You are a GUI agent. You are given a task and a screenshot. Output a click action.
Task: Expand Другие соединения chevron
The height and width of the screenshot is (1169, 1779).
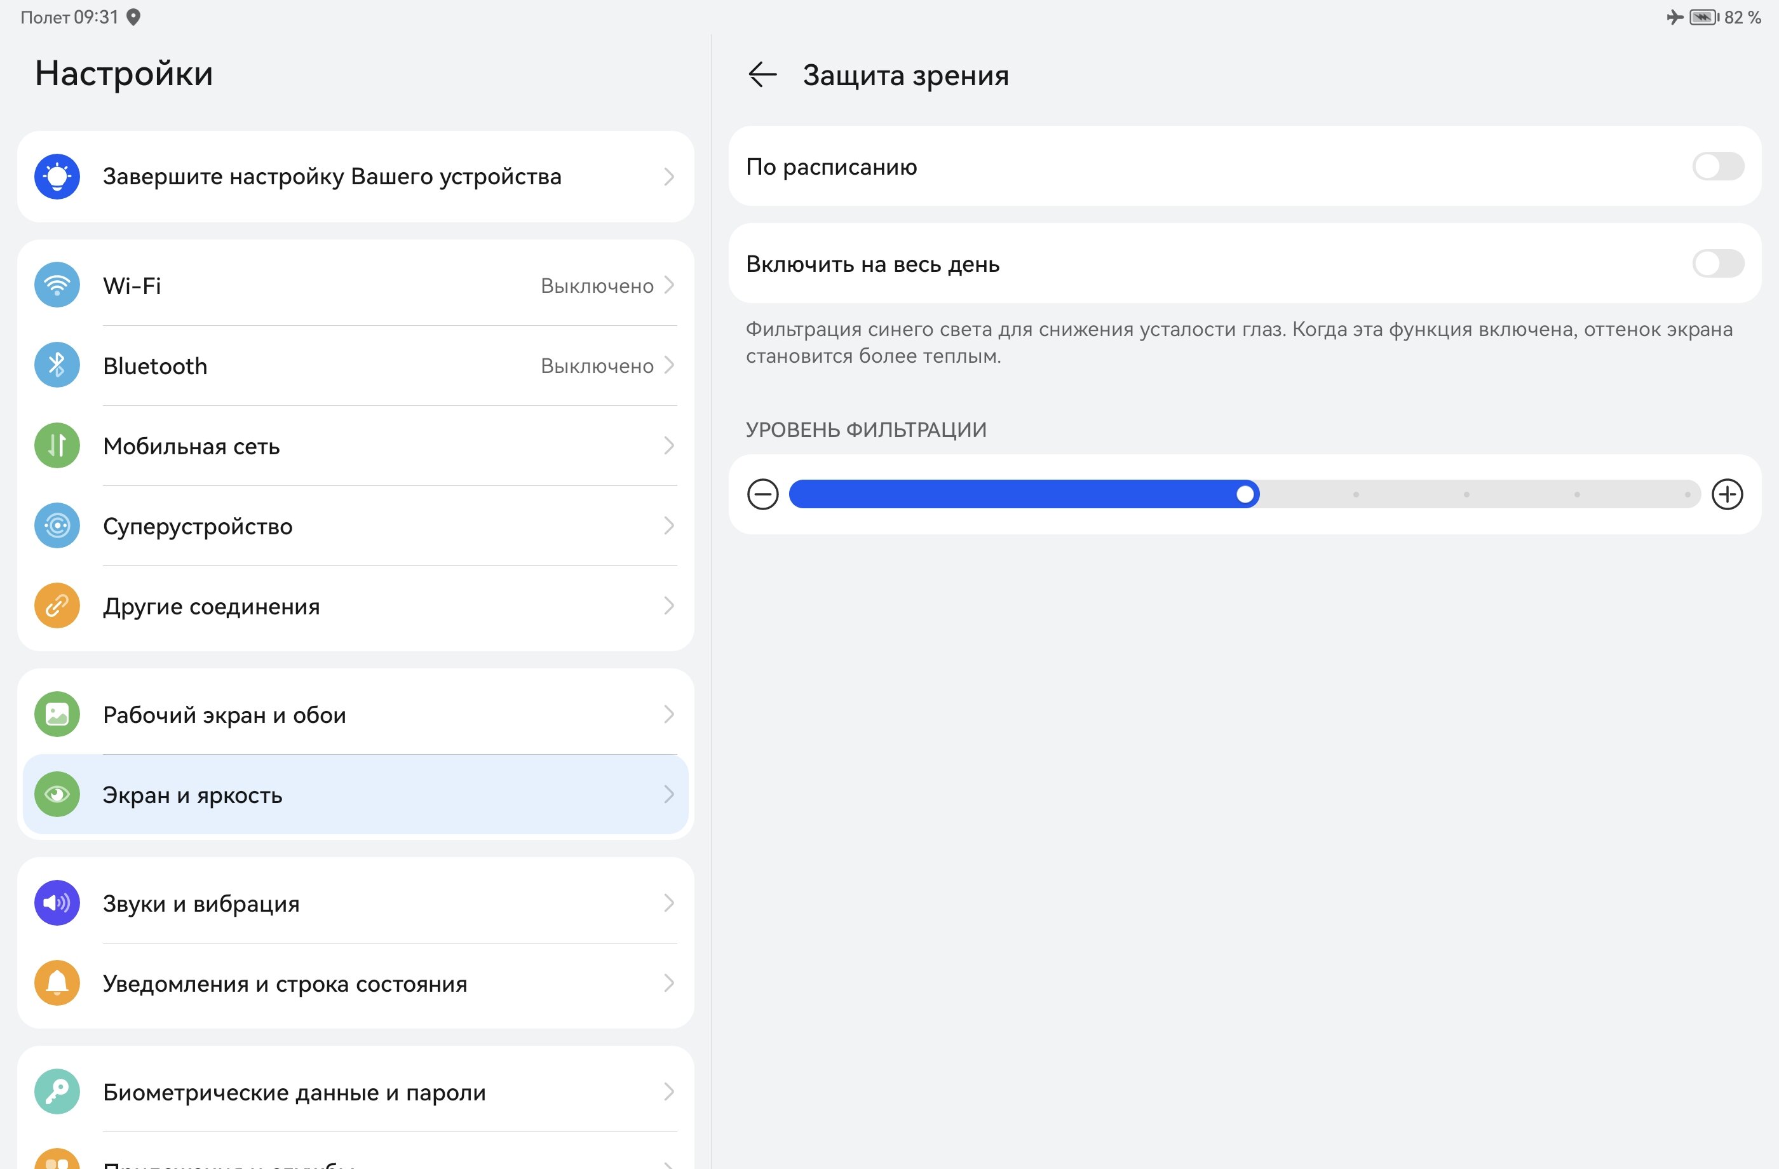click(x=669, y=605)
